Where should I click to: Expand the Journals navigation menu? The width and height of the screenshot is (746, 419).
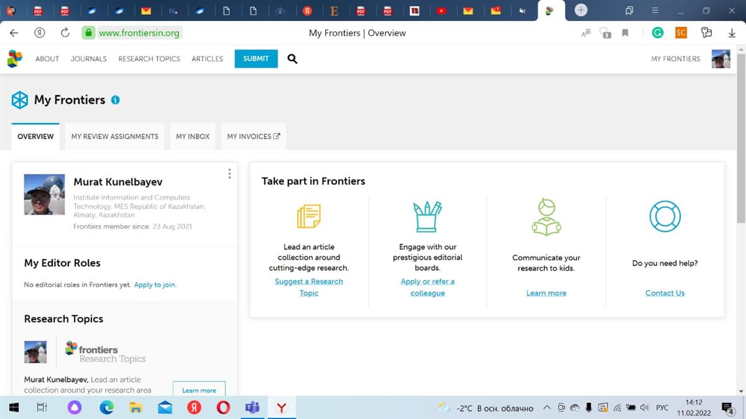pos(89,59)
